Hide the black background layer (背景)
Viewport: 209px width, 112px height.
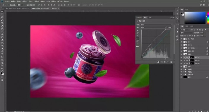(x=181, y=77)
